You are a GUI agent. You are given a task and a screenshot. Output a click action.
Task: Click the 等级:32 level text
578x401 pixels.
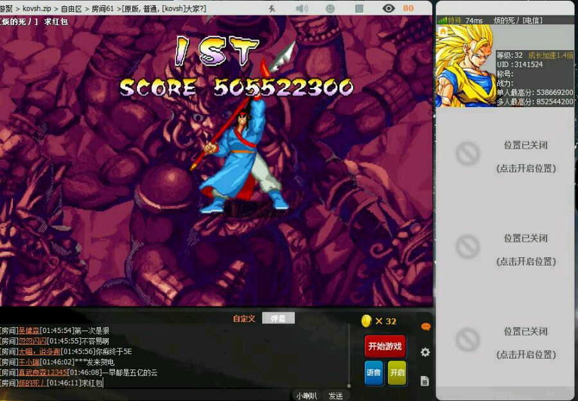509,55
